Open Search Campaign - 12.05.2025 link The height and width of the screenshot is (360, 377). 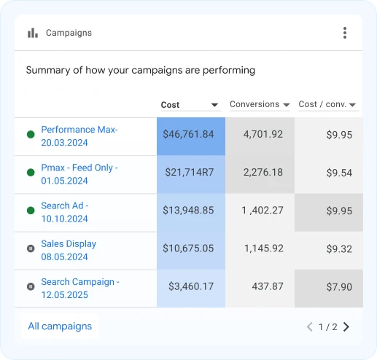coord(80,289)
